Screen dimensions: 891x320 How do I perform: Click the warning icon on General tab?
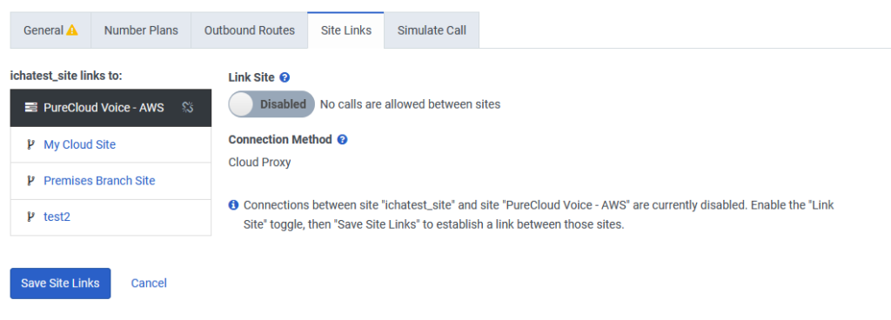coord(71,30)
